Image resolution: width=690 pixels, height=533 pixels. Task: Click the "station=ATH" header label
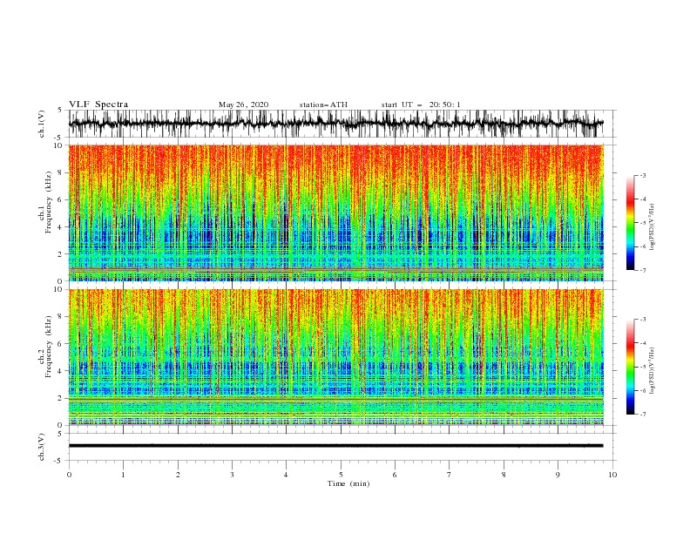[323, 105]
